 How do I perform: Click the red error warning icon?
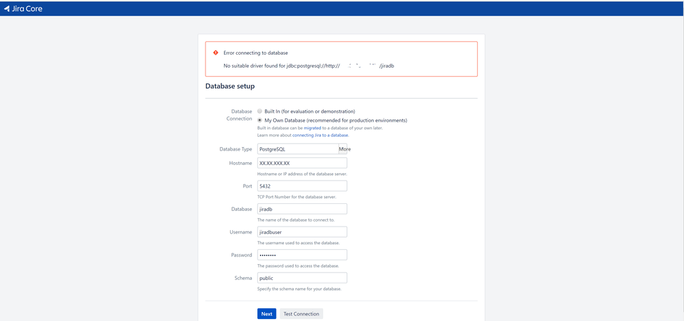(x=216, y=53)
